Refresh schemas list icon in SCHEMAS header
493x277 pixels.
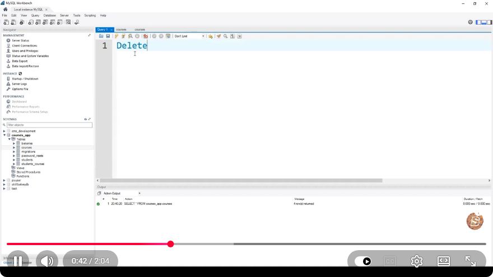click(x=86, y=119)
